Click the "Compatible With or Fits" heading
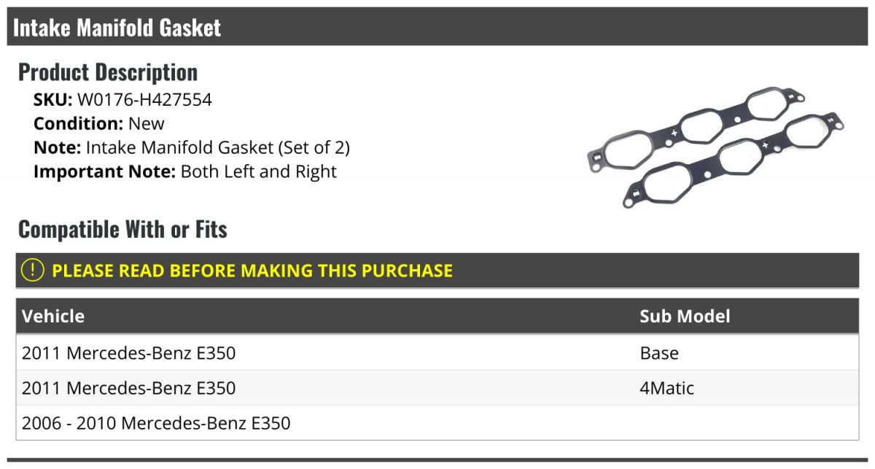This screenshot has width=875, height=469. point(122,230)
